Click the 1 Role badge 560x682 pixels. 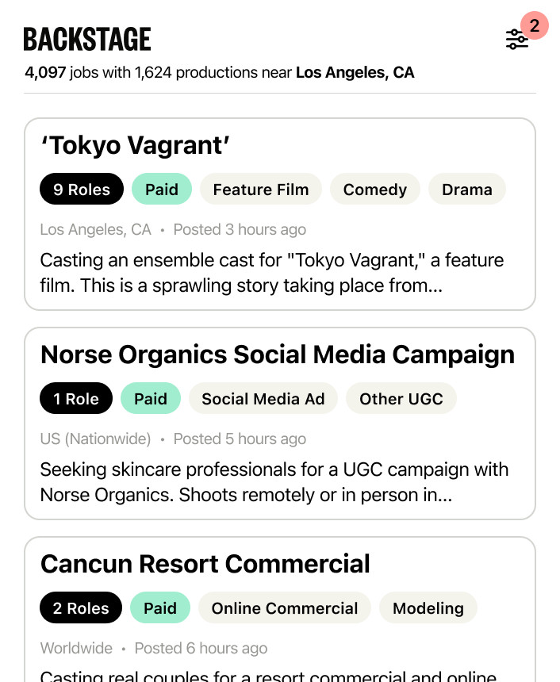pyautogui.click(x=76, y=399)
